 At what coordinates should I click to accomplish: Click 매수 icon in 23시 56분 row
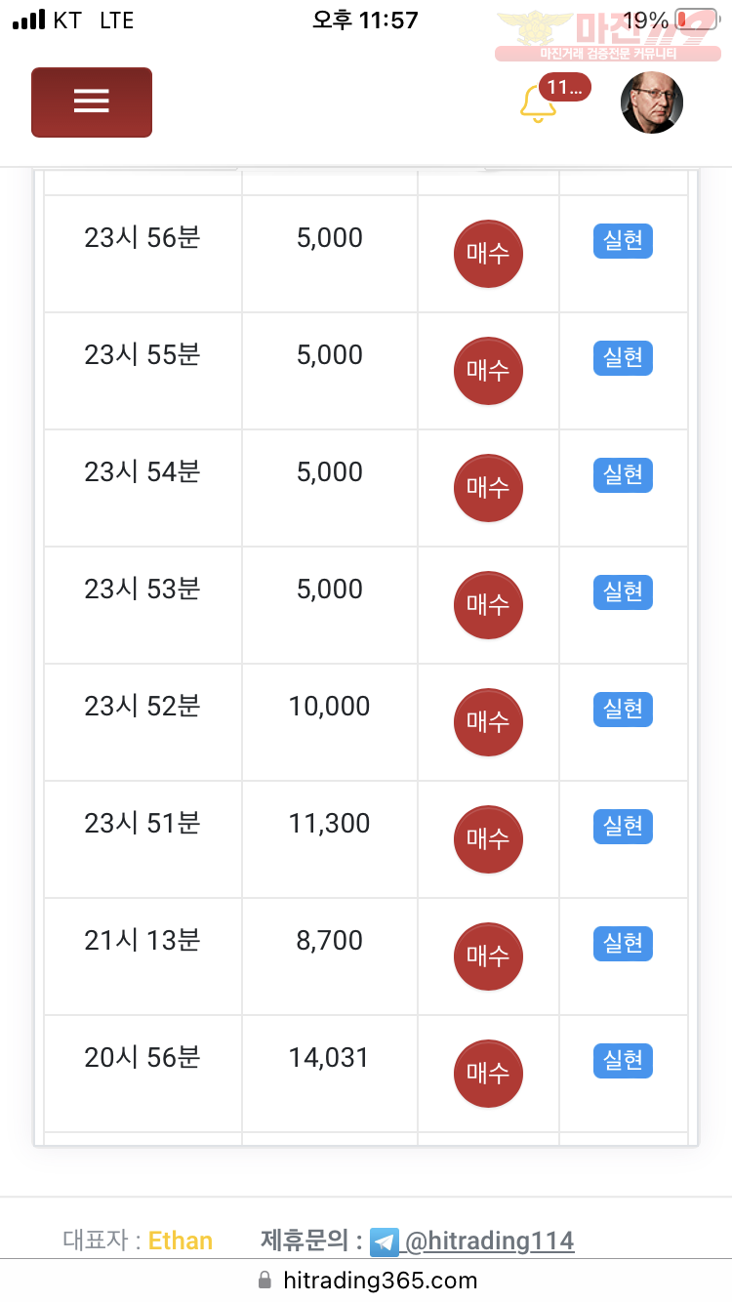pos(488,254)
